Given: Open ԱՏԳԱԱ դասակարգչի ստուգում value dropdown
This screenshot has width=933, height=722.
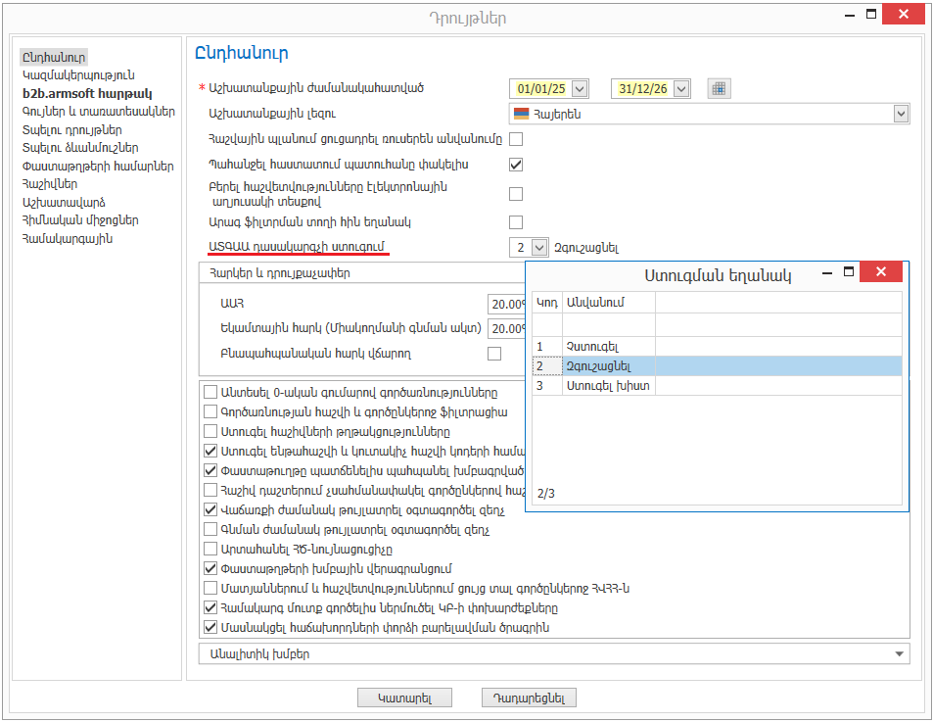Looking at the screenshot, I should click(x=538, y=248).
